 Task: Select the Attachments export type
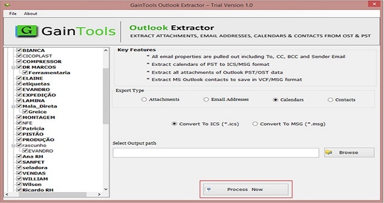[144, 99]
